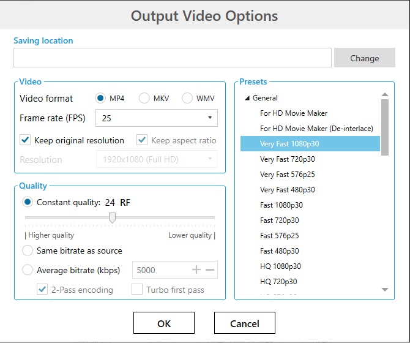Viewport: 410px width, 343px height.
Task: Select For HD Movie Maker preset
Action: (293, 113)
